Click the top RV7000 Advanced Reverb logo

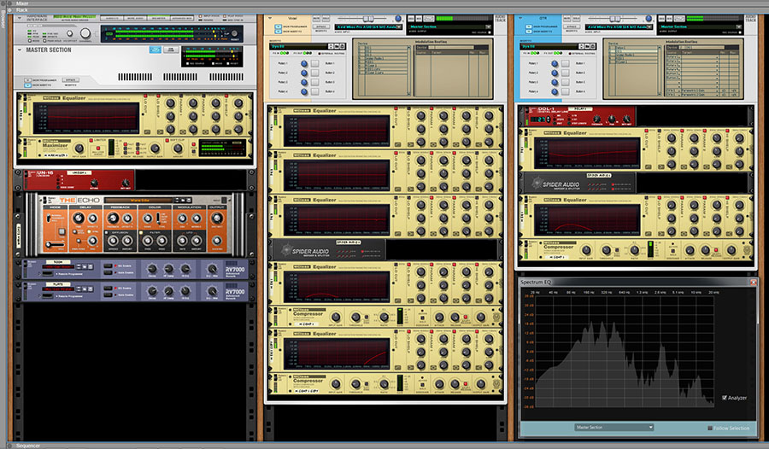[232, 270]
